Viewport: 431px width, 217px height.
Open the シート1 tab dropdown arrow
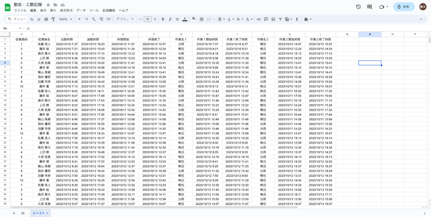pyautogui.click(x=47, y=213)
